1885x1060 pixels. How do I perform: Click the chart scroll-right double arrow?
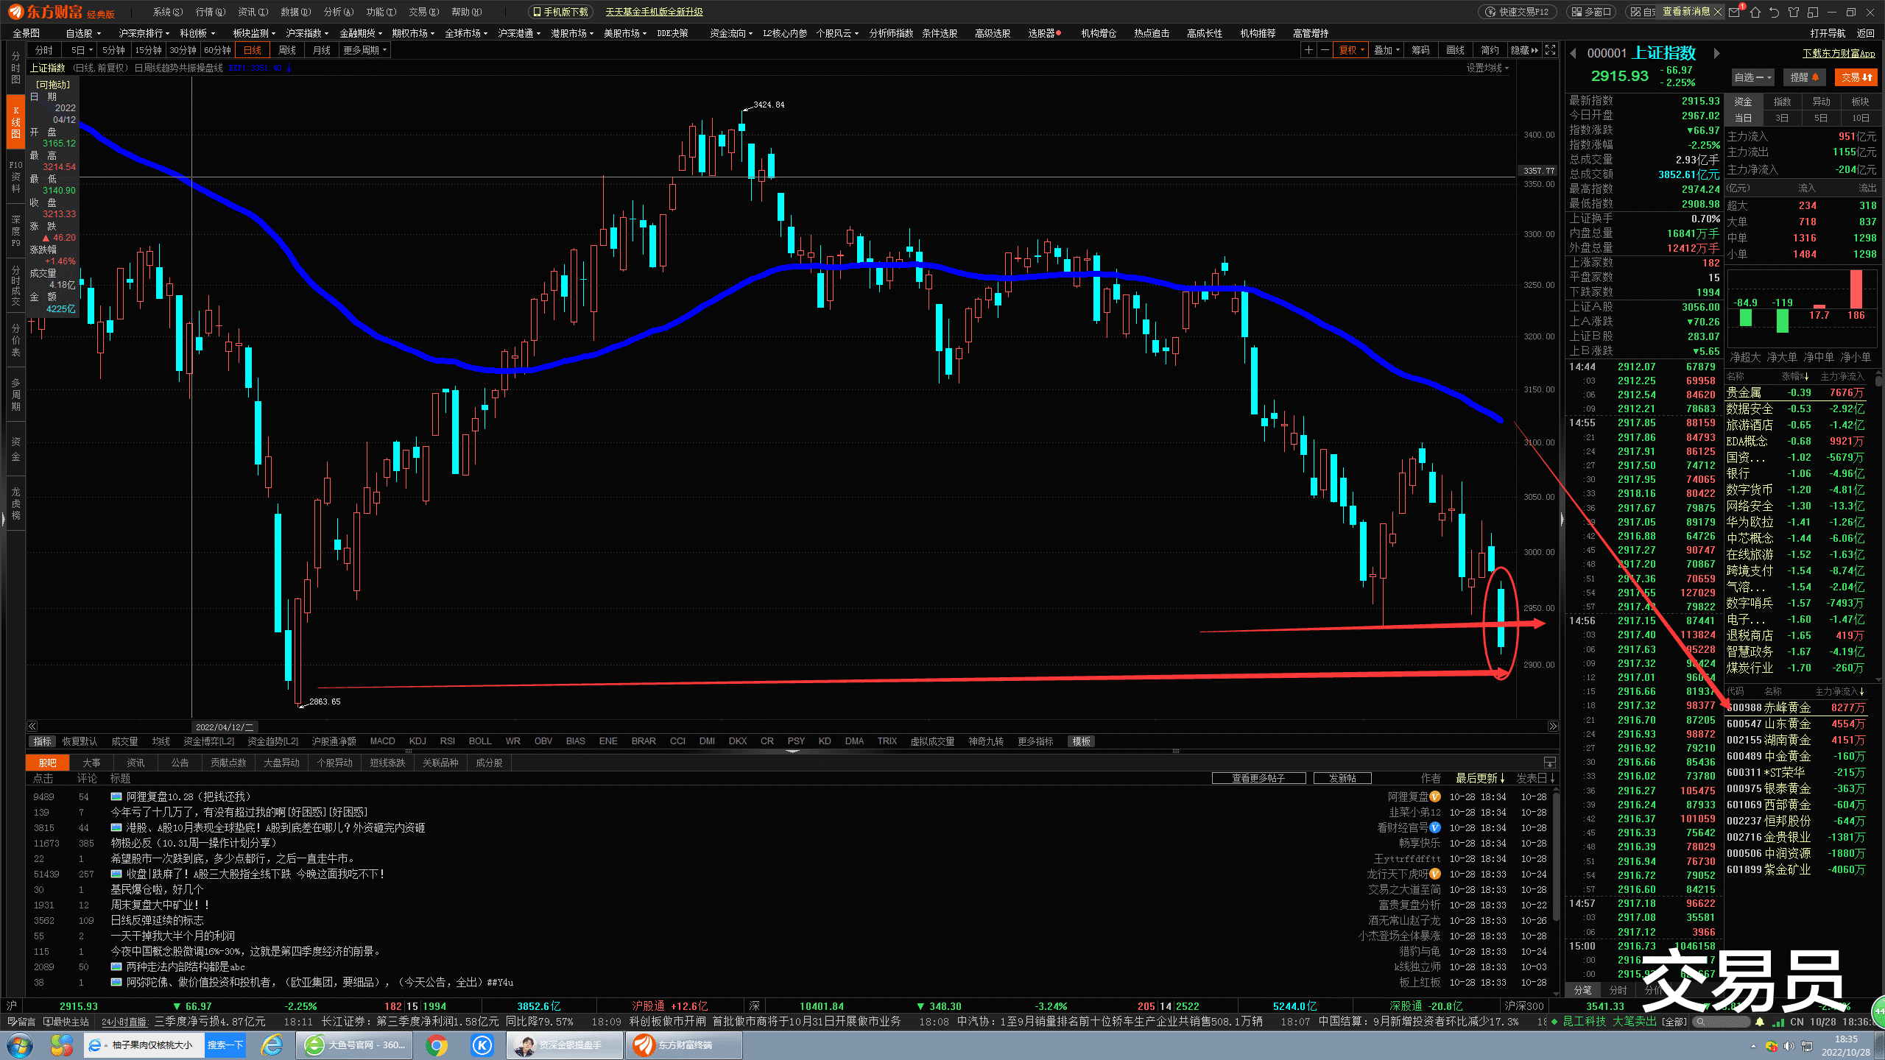pyautogui.click(x=1552, y=727)
